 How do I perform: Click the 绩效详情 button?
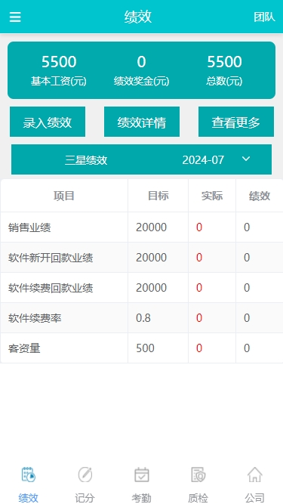142,122
